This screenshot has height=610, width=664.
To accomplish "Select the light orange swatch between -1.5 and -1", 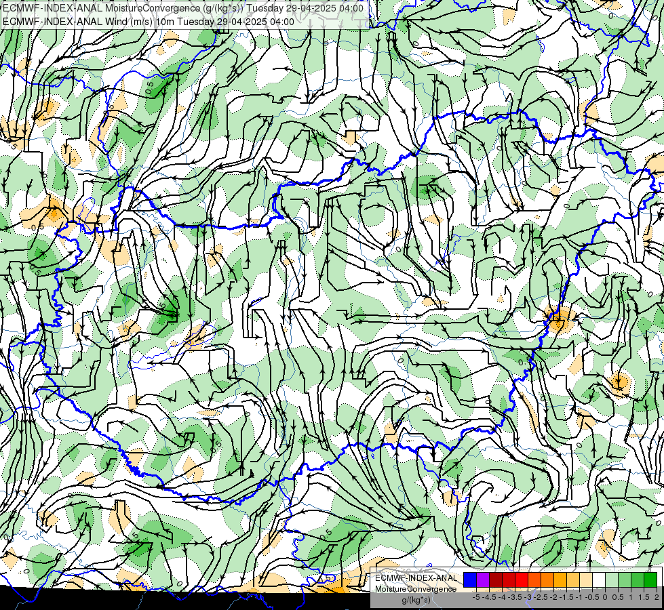I will pyautogui.click(x=573, y=580).
